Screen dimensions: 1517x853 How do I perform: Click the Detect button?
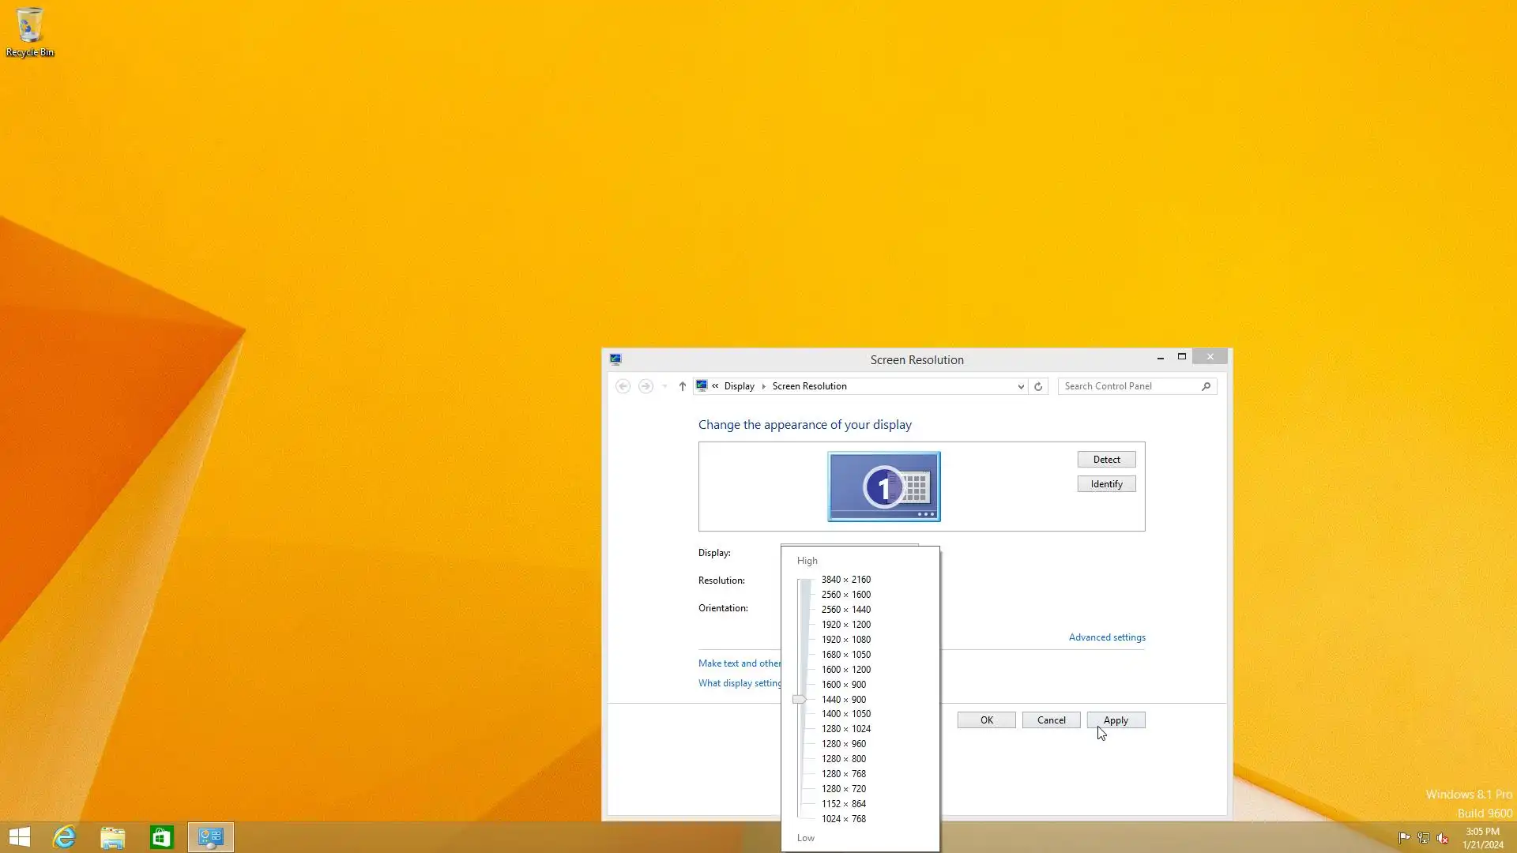(1106, 460)
